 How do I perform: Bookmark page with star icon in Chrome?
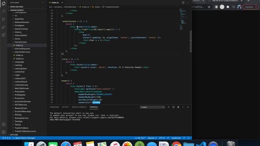tap(209, 7)
